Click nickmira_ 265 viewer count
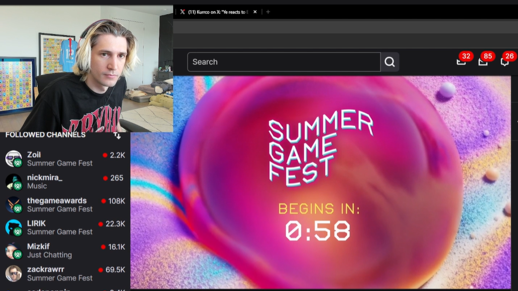Image resolution: width=518 pixels, height=291 pixels. tap(116, 178)
